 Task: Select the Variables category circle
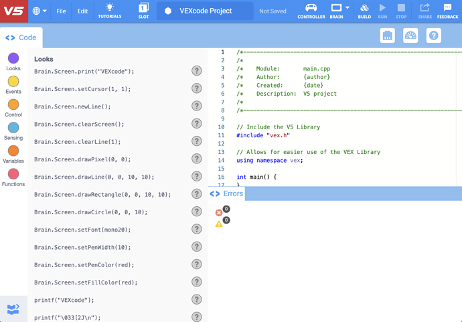[x=13, y=151]
